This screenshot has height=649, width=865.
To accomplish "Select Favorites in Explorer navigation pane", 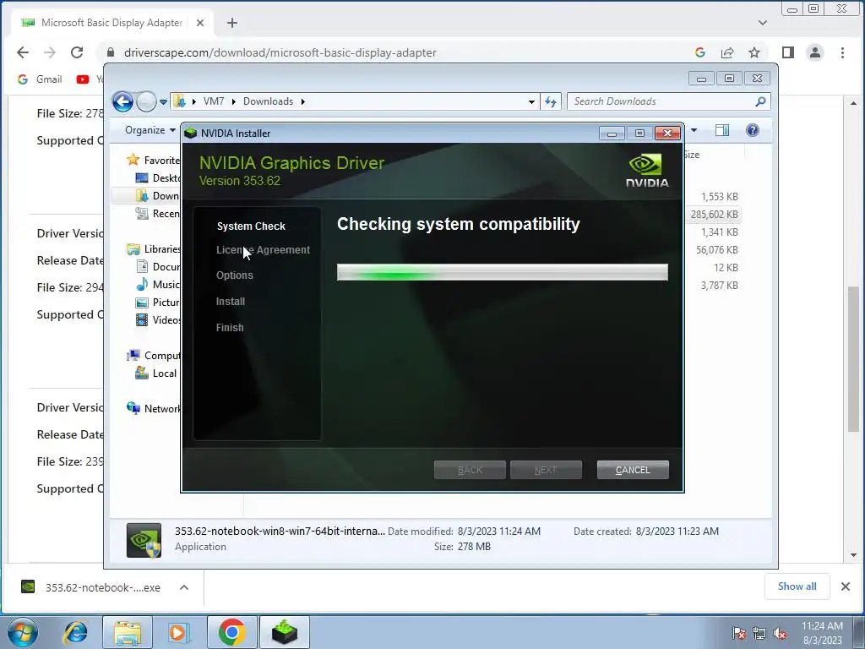I will [x=154, y=160].
